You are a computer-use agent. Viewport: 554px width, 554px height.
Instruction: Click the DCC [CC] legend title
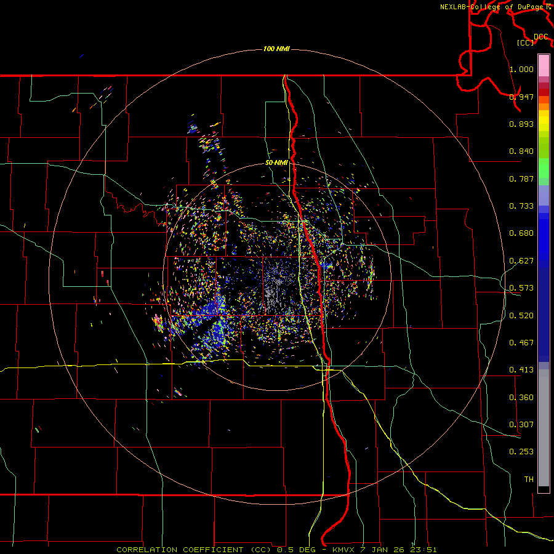click(x=532, y=39)
